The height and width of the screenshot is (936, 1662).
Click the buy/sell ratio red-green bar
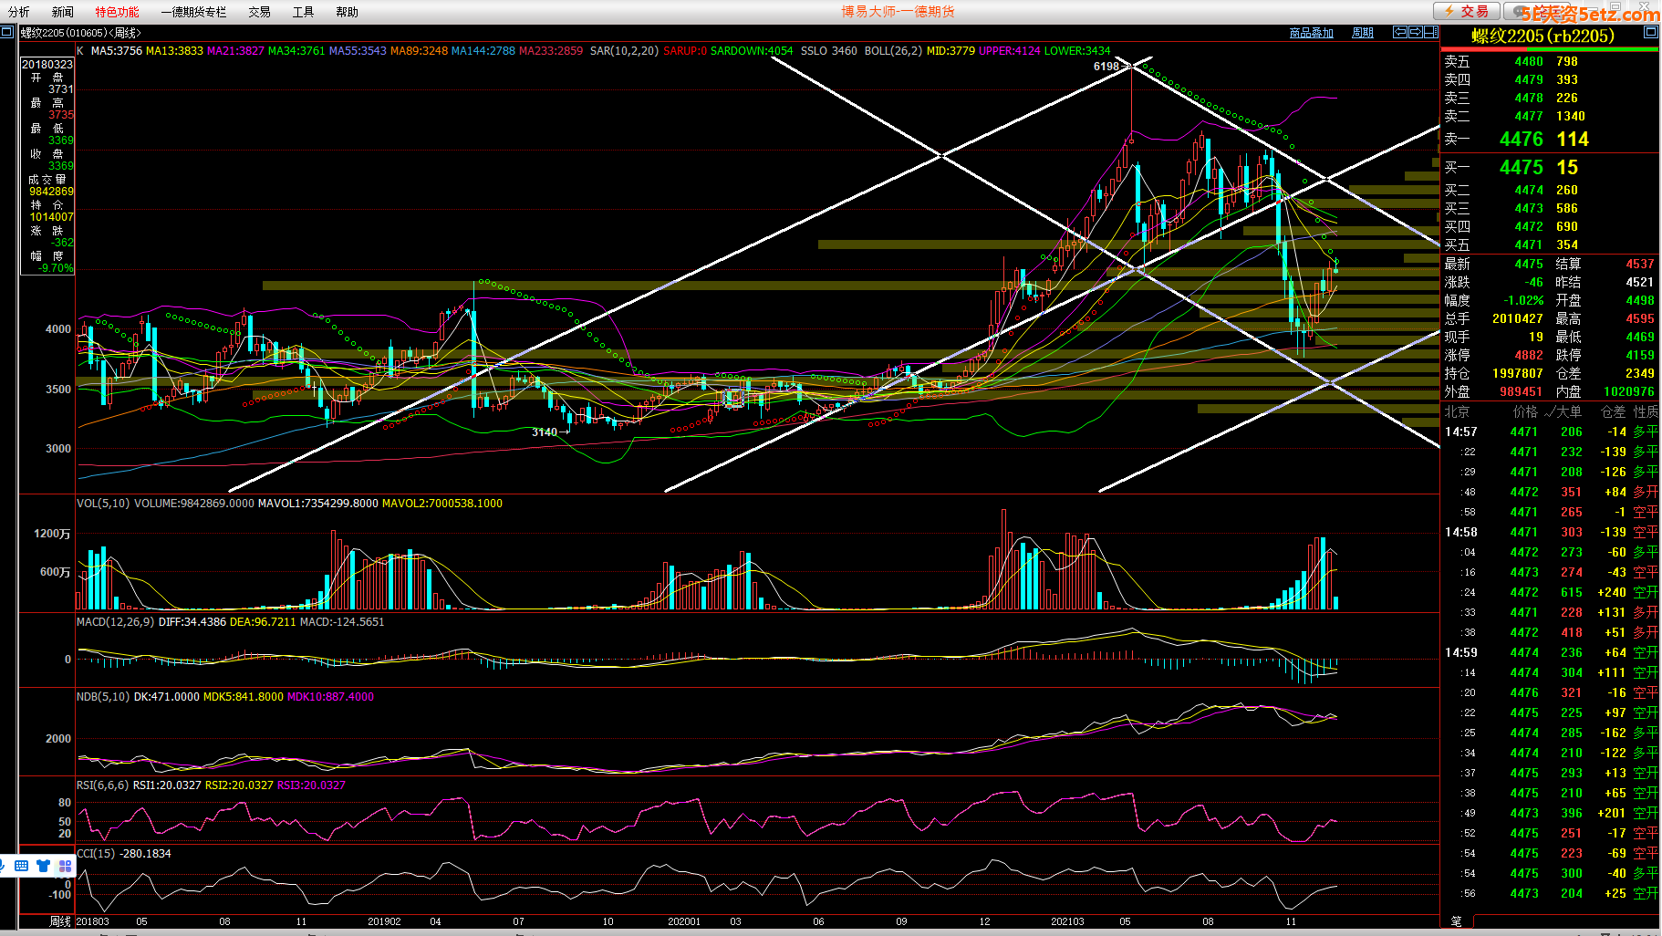(1549, 50)
